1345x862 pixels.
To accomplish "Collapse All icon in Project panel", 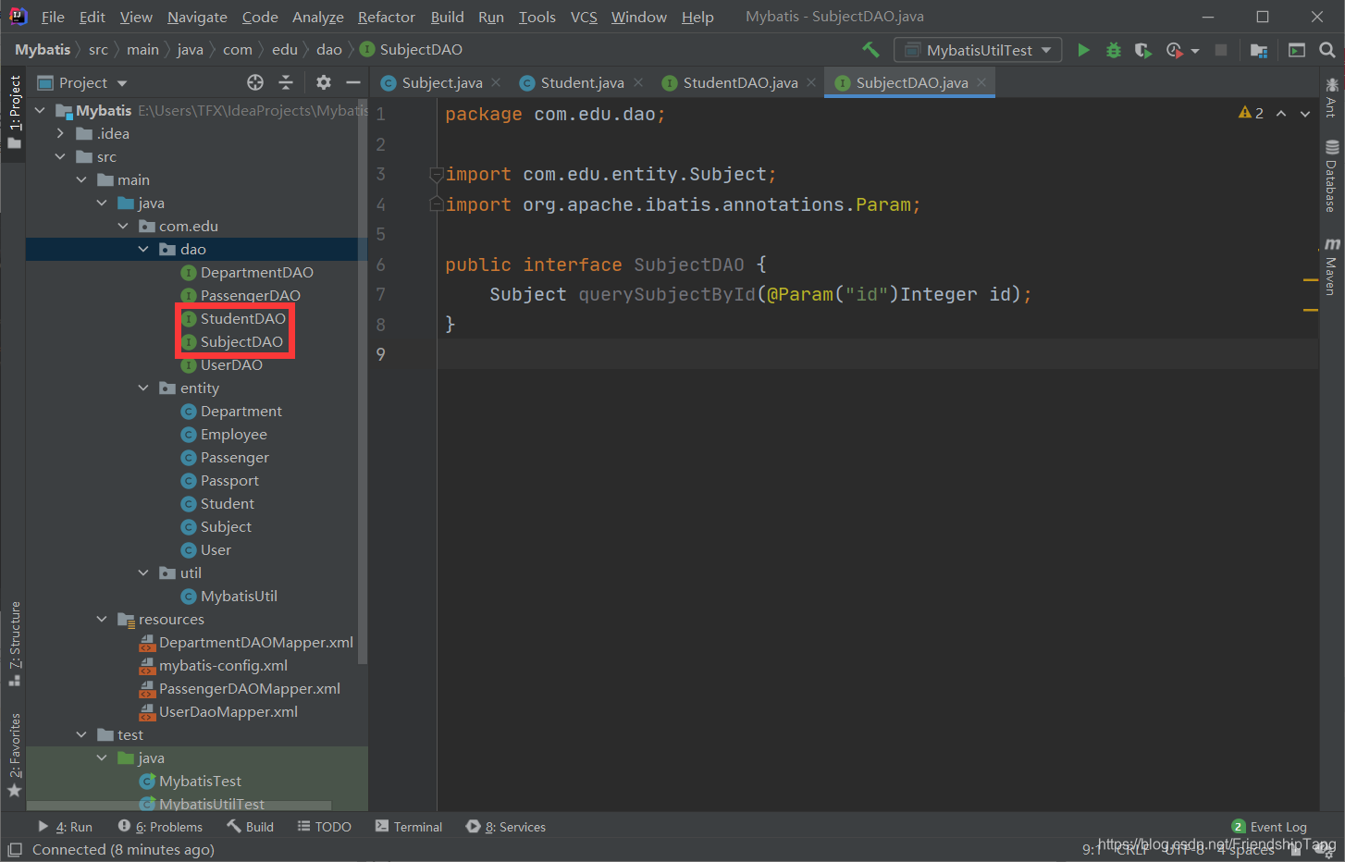I will click(286, 82).
